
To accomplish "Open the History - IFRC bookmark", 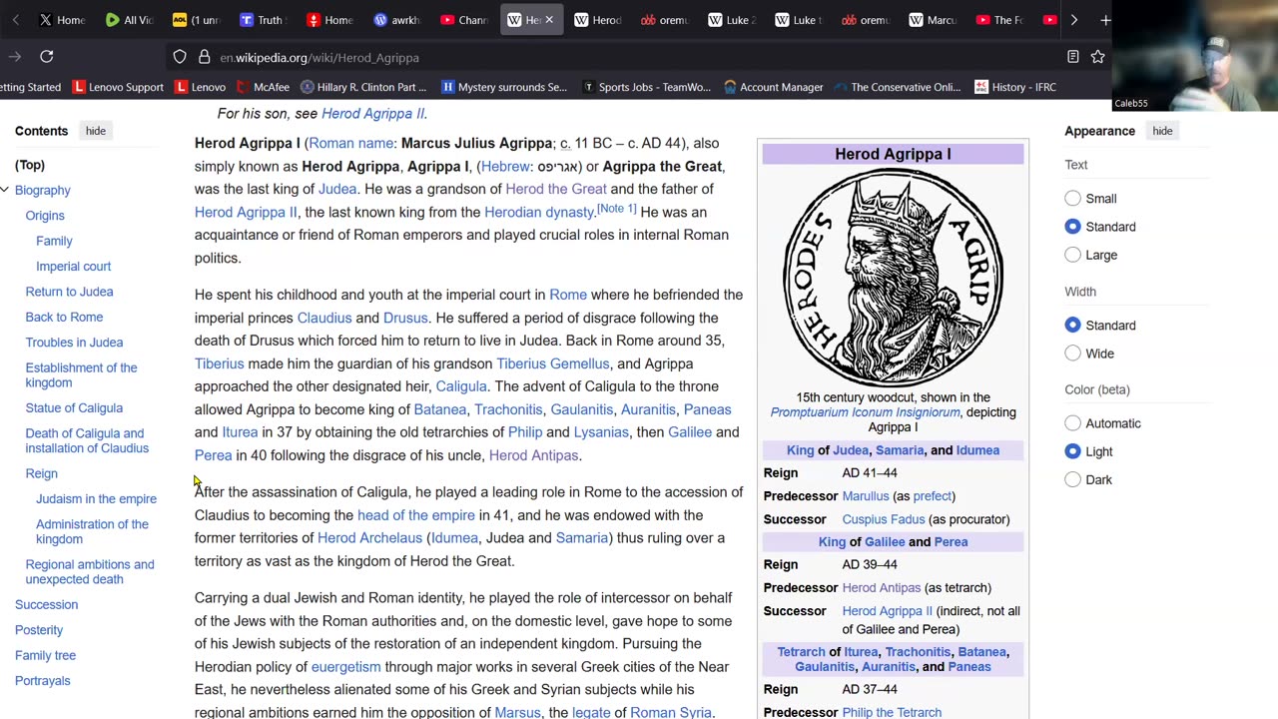I will [1015, 87].
